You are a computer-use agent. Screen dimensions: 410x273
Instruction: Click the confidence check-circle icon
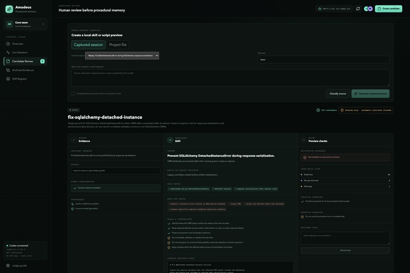[x=318, y=110]
